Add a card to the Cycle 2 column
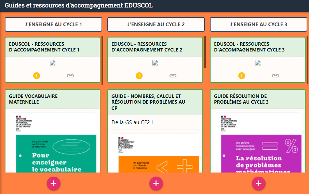Viewport: 309px width, 194px height. point(156,183)
